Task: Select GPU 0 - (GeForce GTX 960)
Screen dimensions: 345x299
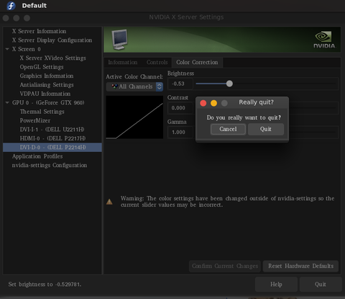Action: point(48,102)
